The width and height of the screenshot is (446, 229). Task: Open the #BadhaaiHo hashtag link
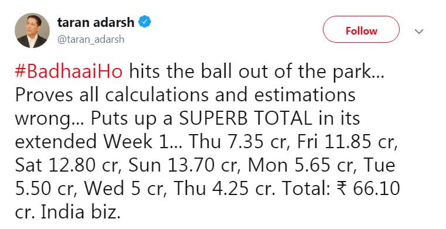(x=69, y=71)
